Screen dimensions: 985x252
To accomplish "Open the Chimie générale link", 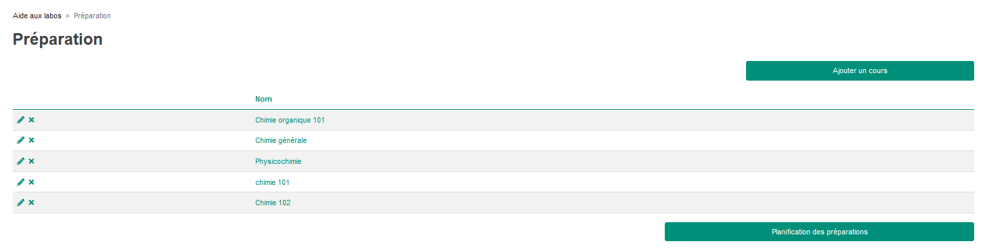I will (281, 140).
